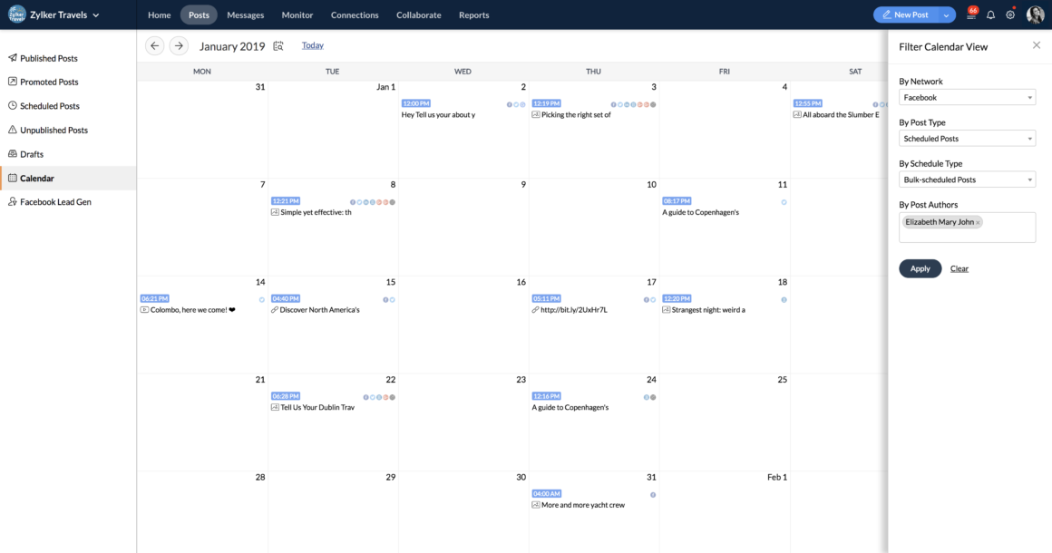Viewport: 1052px width, 553px height.
Task: Go to next month with right arrow
Action: 179,45
